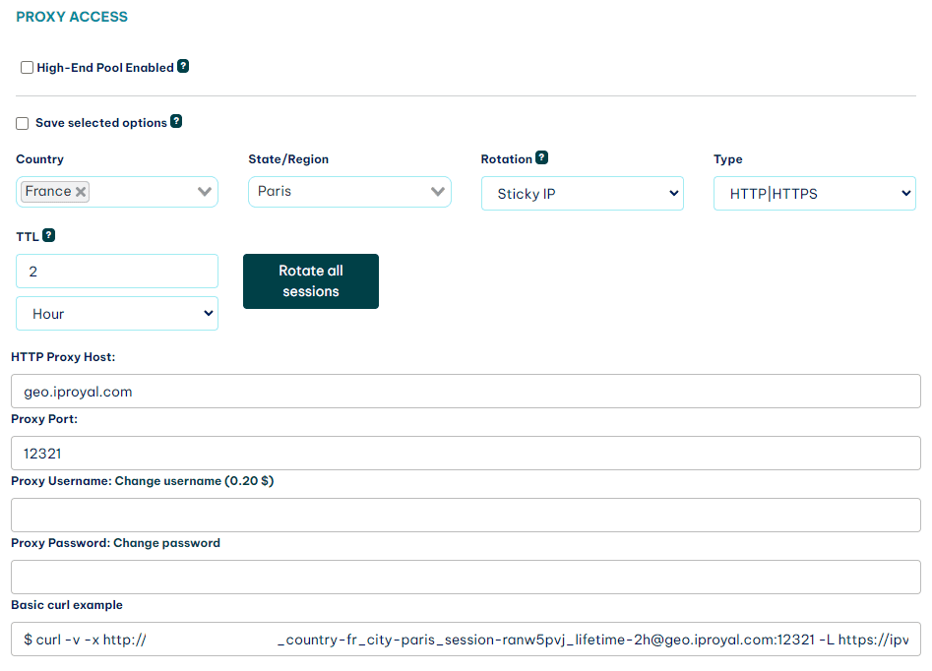The width and height of the screenshot is (932, 671).
Task: Show the TTL help tooltip icon
Action: click(49, 235)
